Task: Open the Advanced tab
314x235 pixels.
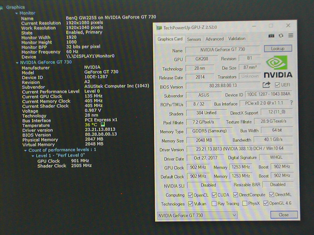Action: [215, 39]
